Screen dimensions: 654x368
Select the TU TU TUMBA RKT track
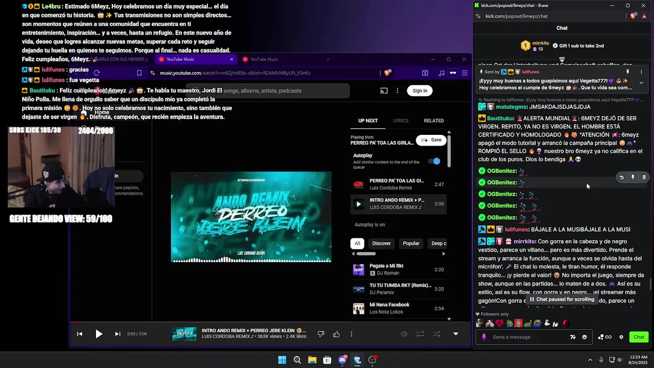[399, 289]
